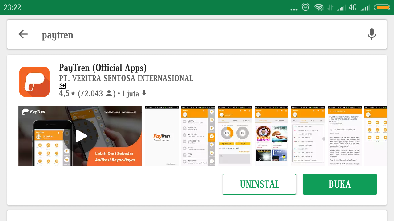The image size is (394, 221).
Task: Open the Deposit and Tagihan menu screenshot
Action: [x=198, y=136]
